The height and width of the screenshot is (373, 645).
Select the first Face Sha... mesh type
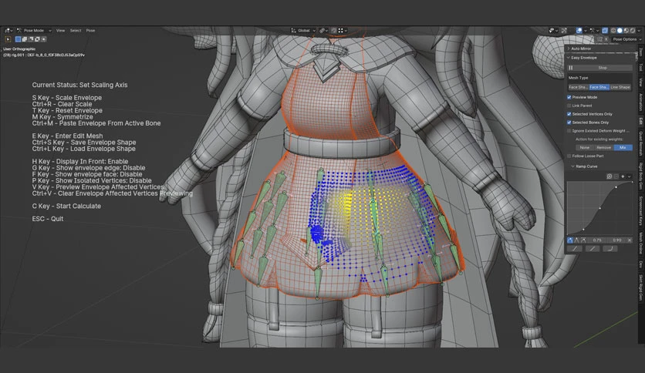click(578, 87)
